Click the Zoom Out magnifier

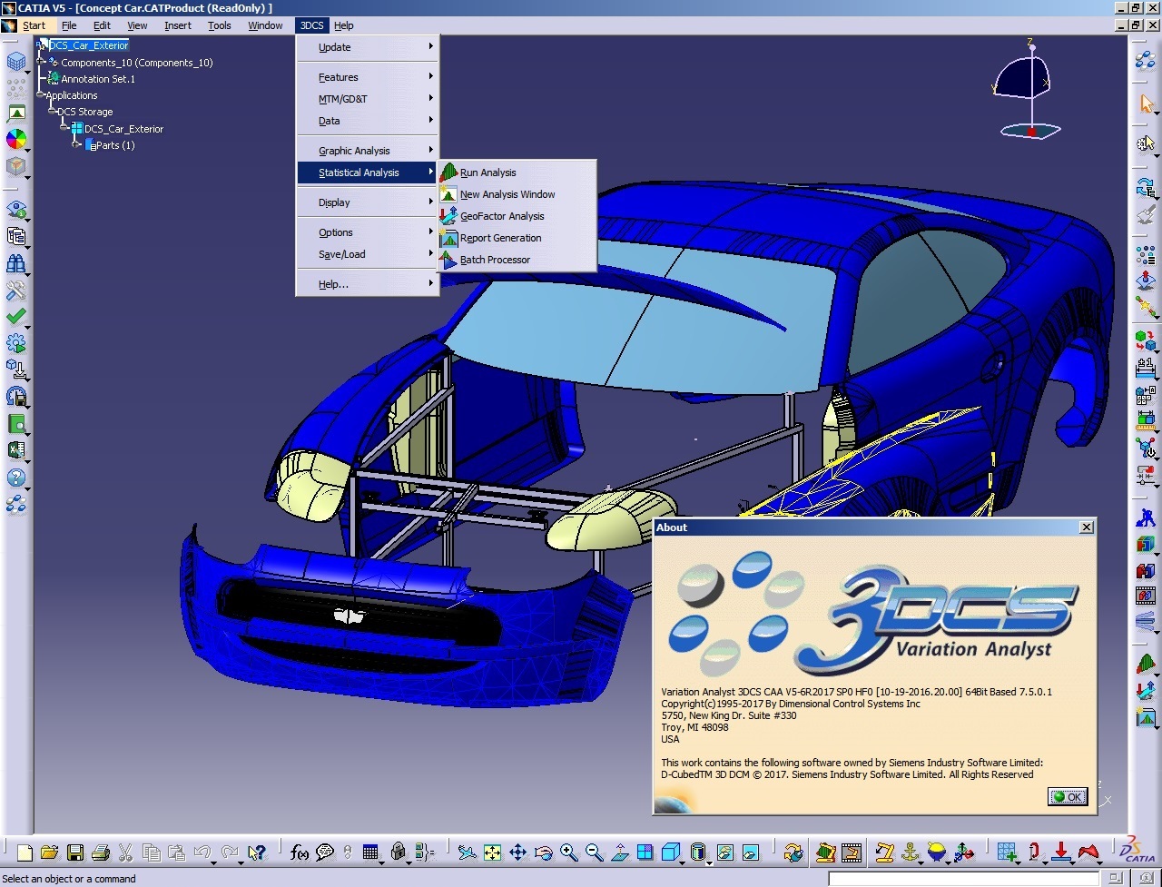[x=595, y=853]
